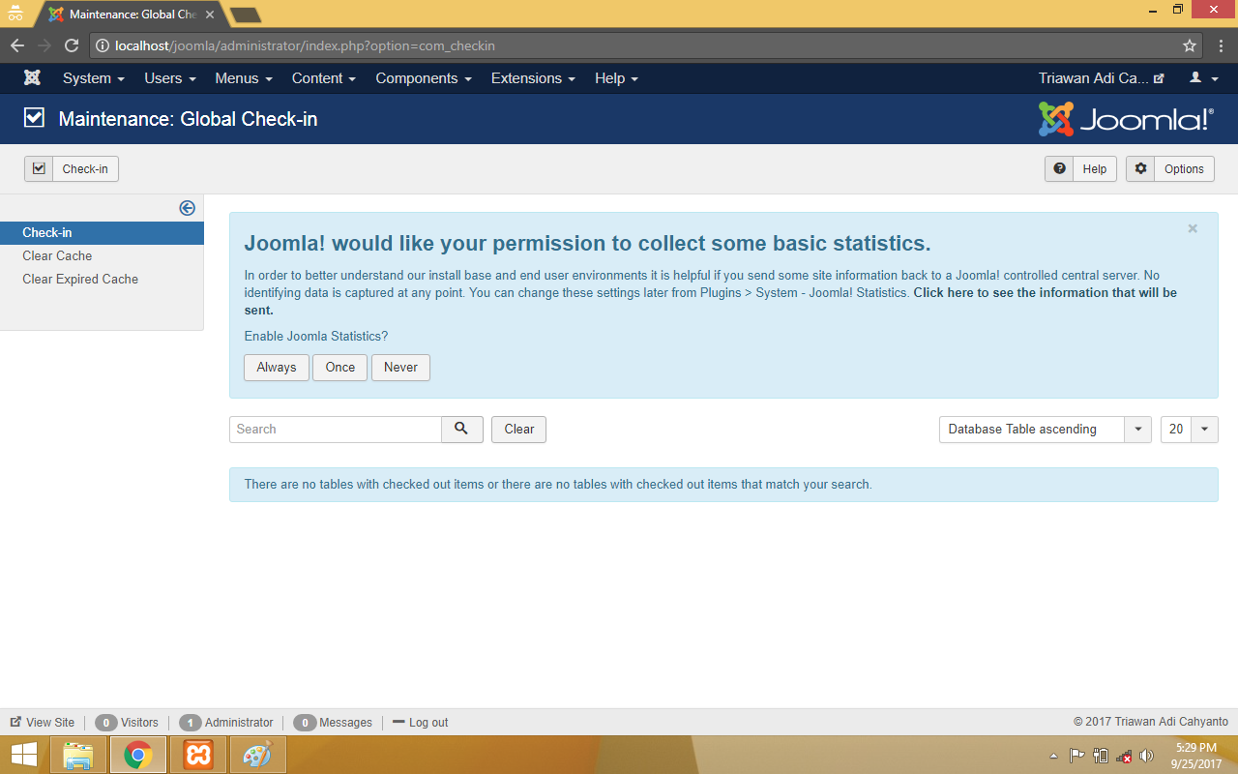This screenshot has width=1238, height=774.
Task: Select Clear Cache in the sidebar
Action: (58, 255)
